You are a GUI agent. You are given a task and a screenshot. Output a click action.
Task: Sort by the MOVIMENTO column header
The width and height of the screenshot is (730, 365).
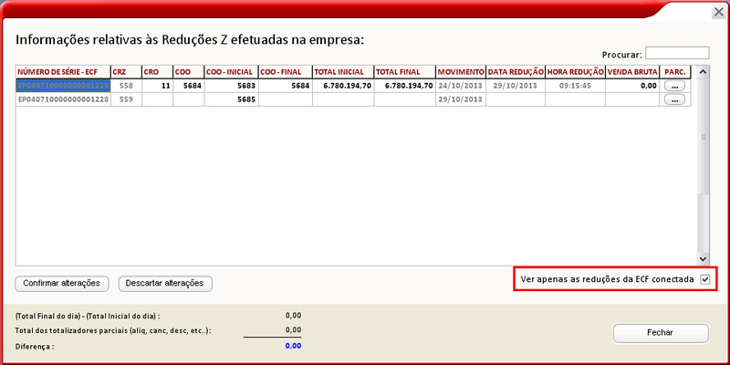[x=460, y=70]
